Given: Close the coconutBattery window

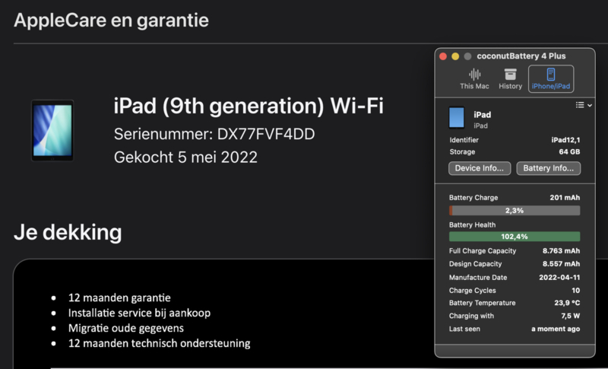Looking at the screenshot, I should (444, 56).
